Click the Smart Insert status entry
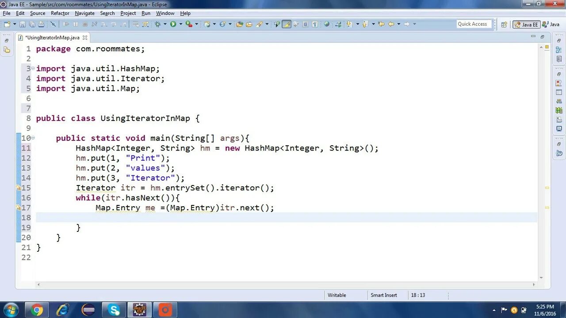This screenshot has width=566, height=318. (x=384, y=295)
